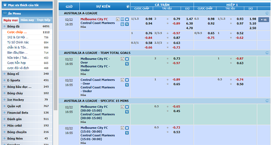
Task: Pick full-match handicap odds 0.94
Action: [x=149, y=24]
